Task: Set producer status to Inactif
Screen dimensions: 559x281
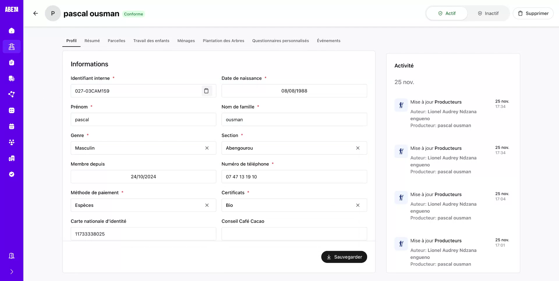Action: (x=488, y=13)
